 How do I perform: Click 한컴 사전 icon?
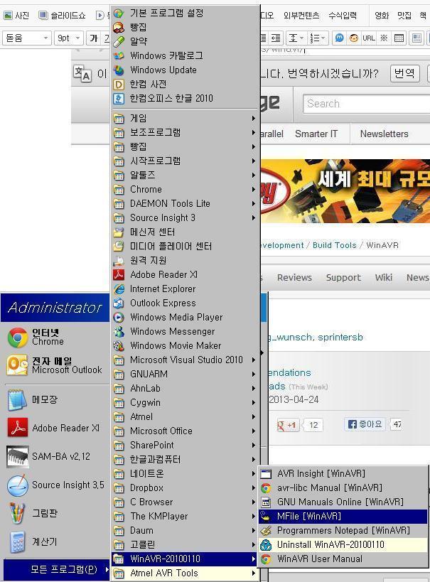[x=119, y=85]
